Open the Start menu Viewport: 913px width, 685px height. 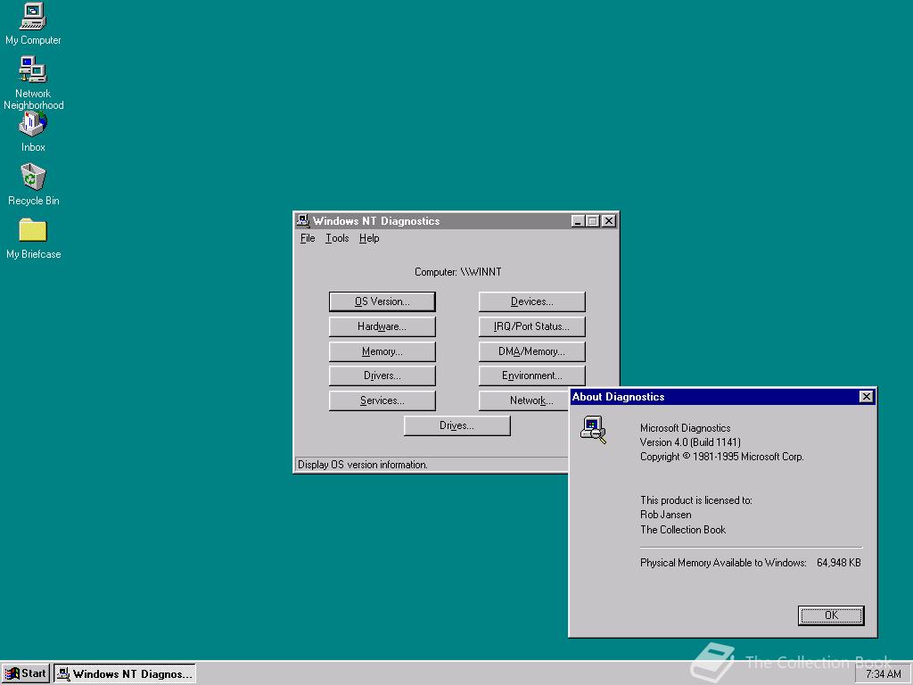26,674
